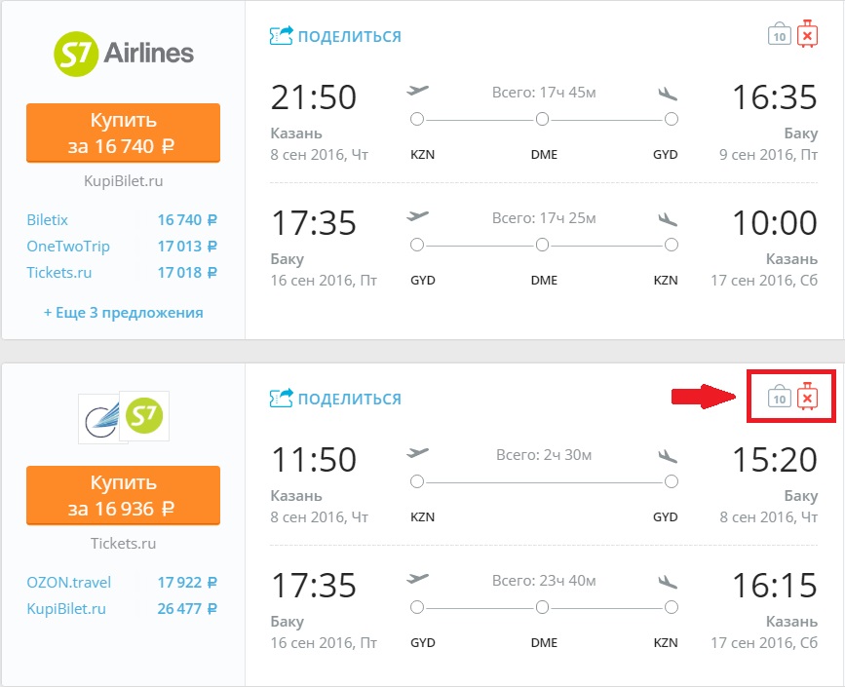Open the Tickets.ru 17 018 ₽ offer
The width and height of the screenshot is (845, 687).
59,273
